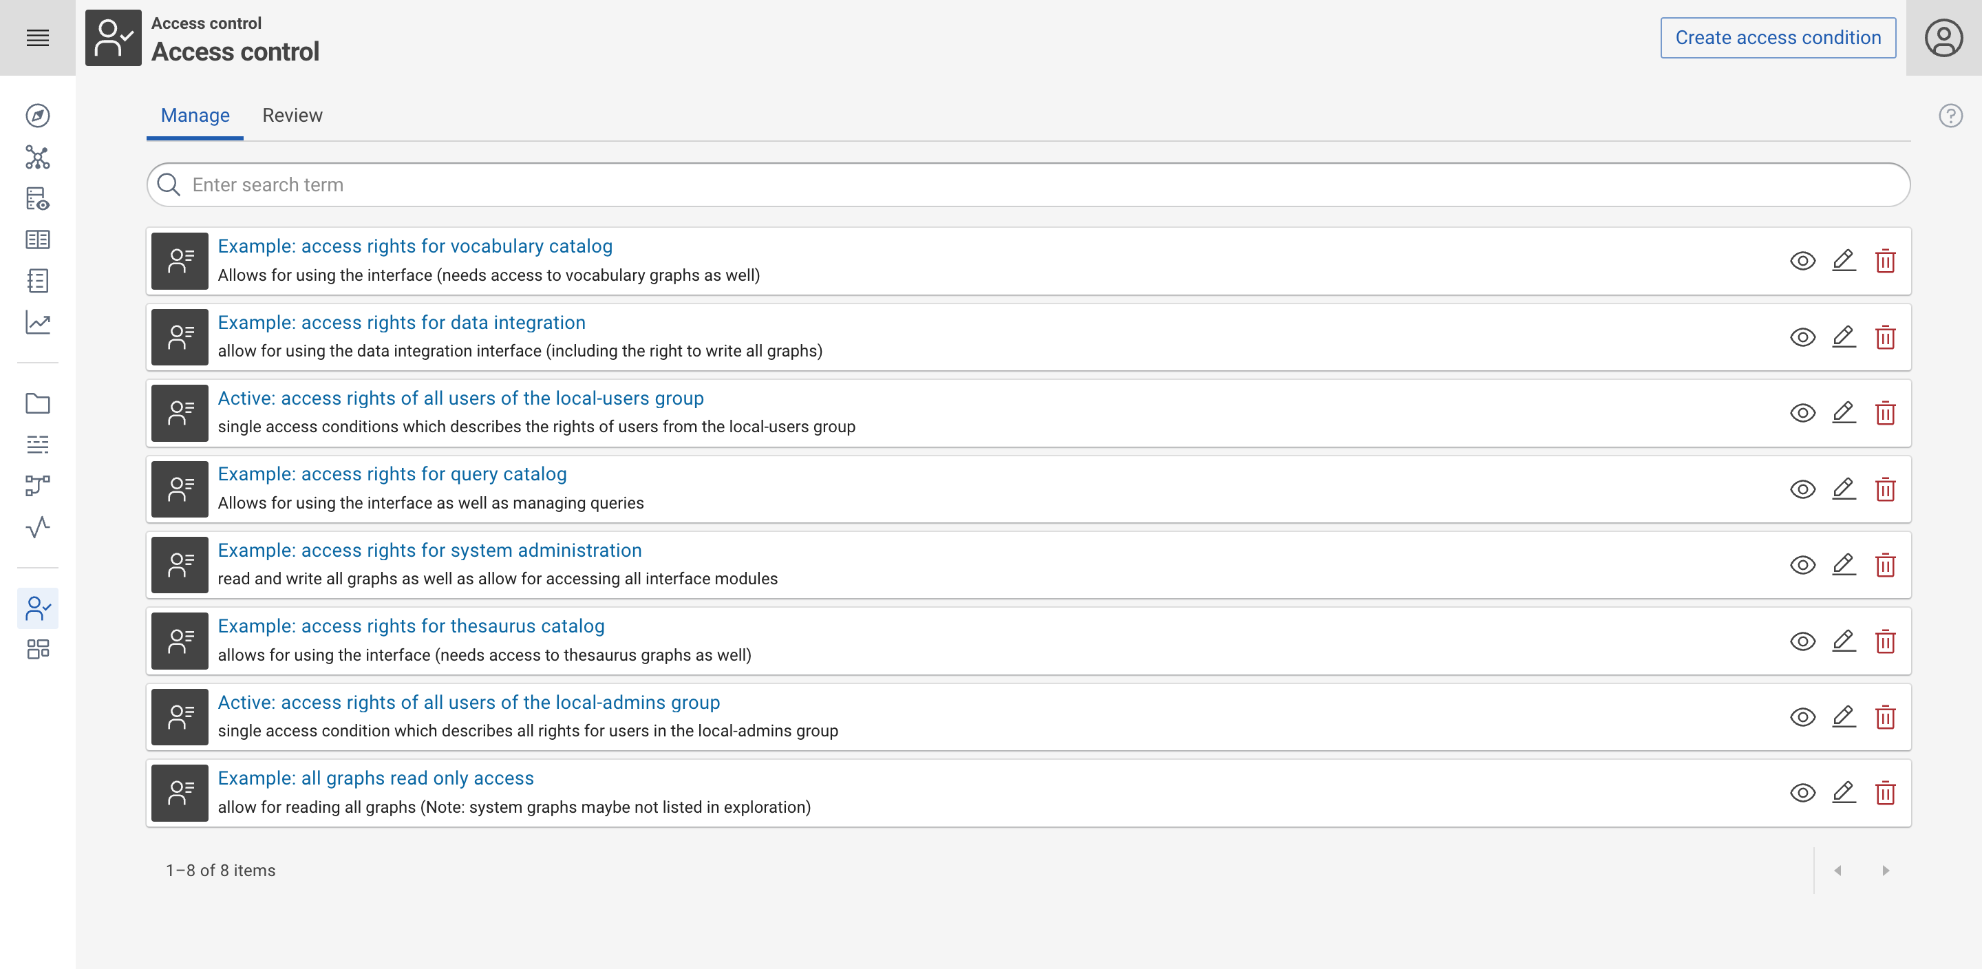1982x969 pixels.
Task: Edit the all graphs read only condition
Action: pos(1844,793)
